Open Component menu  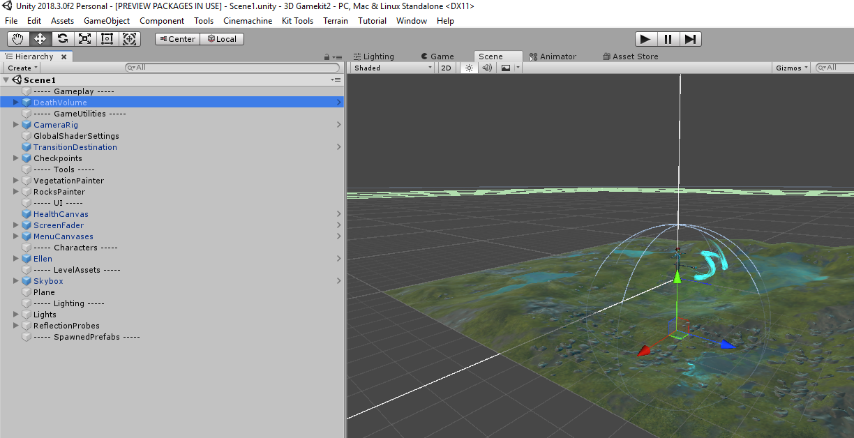tap(162, 21)
